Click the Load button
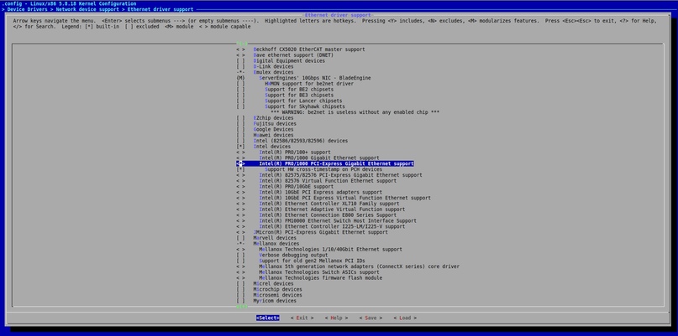 (404, 318)
